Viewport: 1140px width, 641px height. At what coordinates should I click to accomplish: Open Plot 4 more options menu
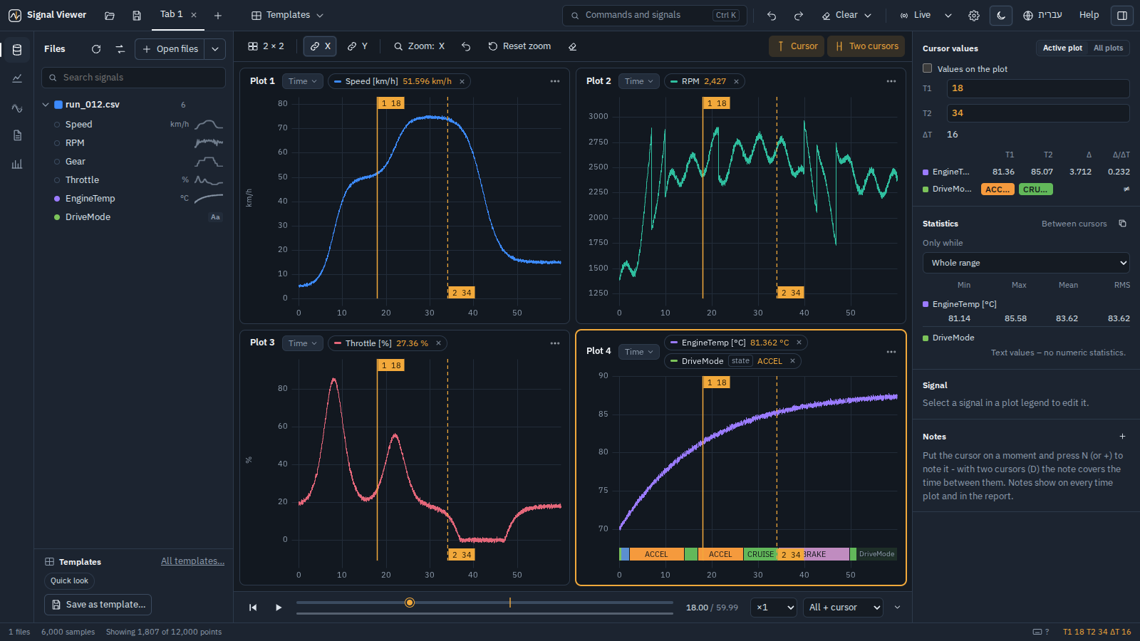891,352
